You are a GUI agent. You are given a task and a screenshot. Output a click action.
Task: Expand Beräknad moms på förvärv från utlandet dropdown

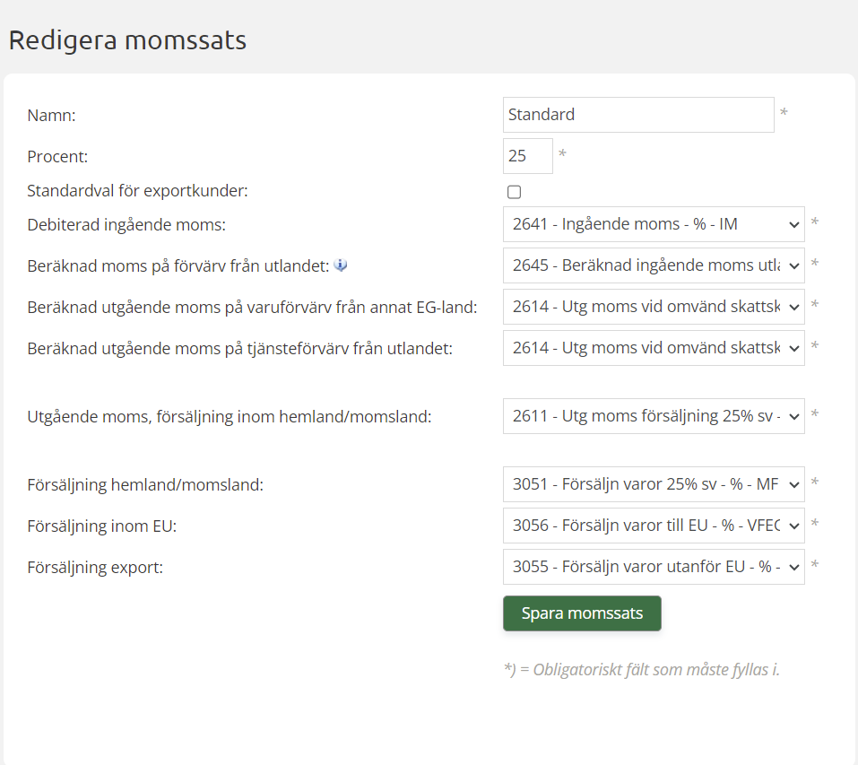(654, 265)
